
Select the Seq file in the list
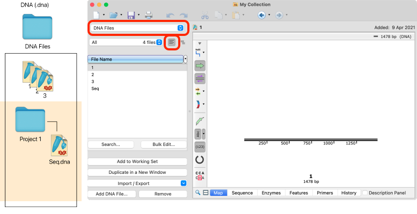point(137,88)
